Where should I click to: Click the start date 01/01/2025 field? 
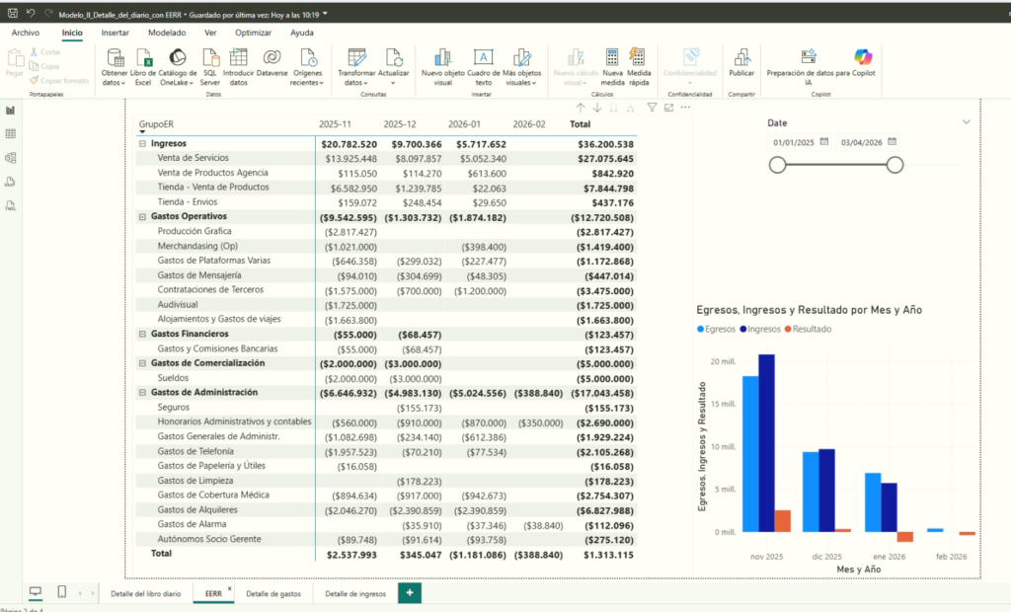pyautogui.click(x=800, y=142)
